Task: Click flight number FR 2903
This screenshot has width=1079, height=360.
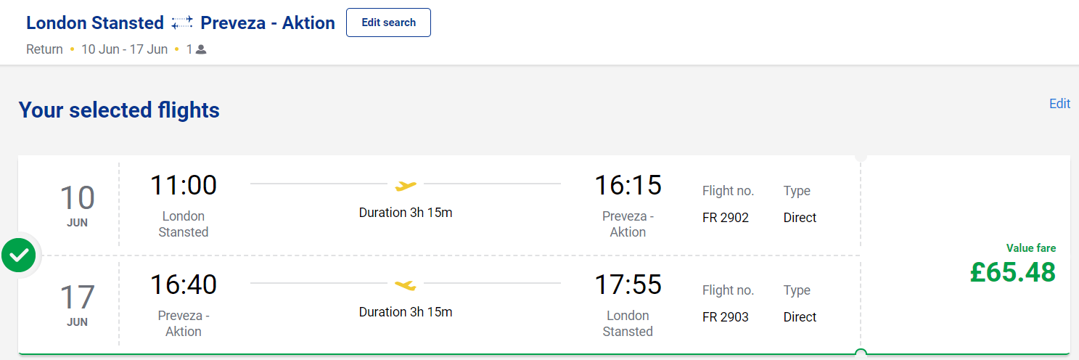Action: (x=726, y=317)
